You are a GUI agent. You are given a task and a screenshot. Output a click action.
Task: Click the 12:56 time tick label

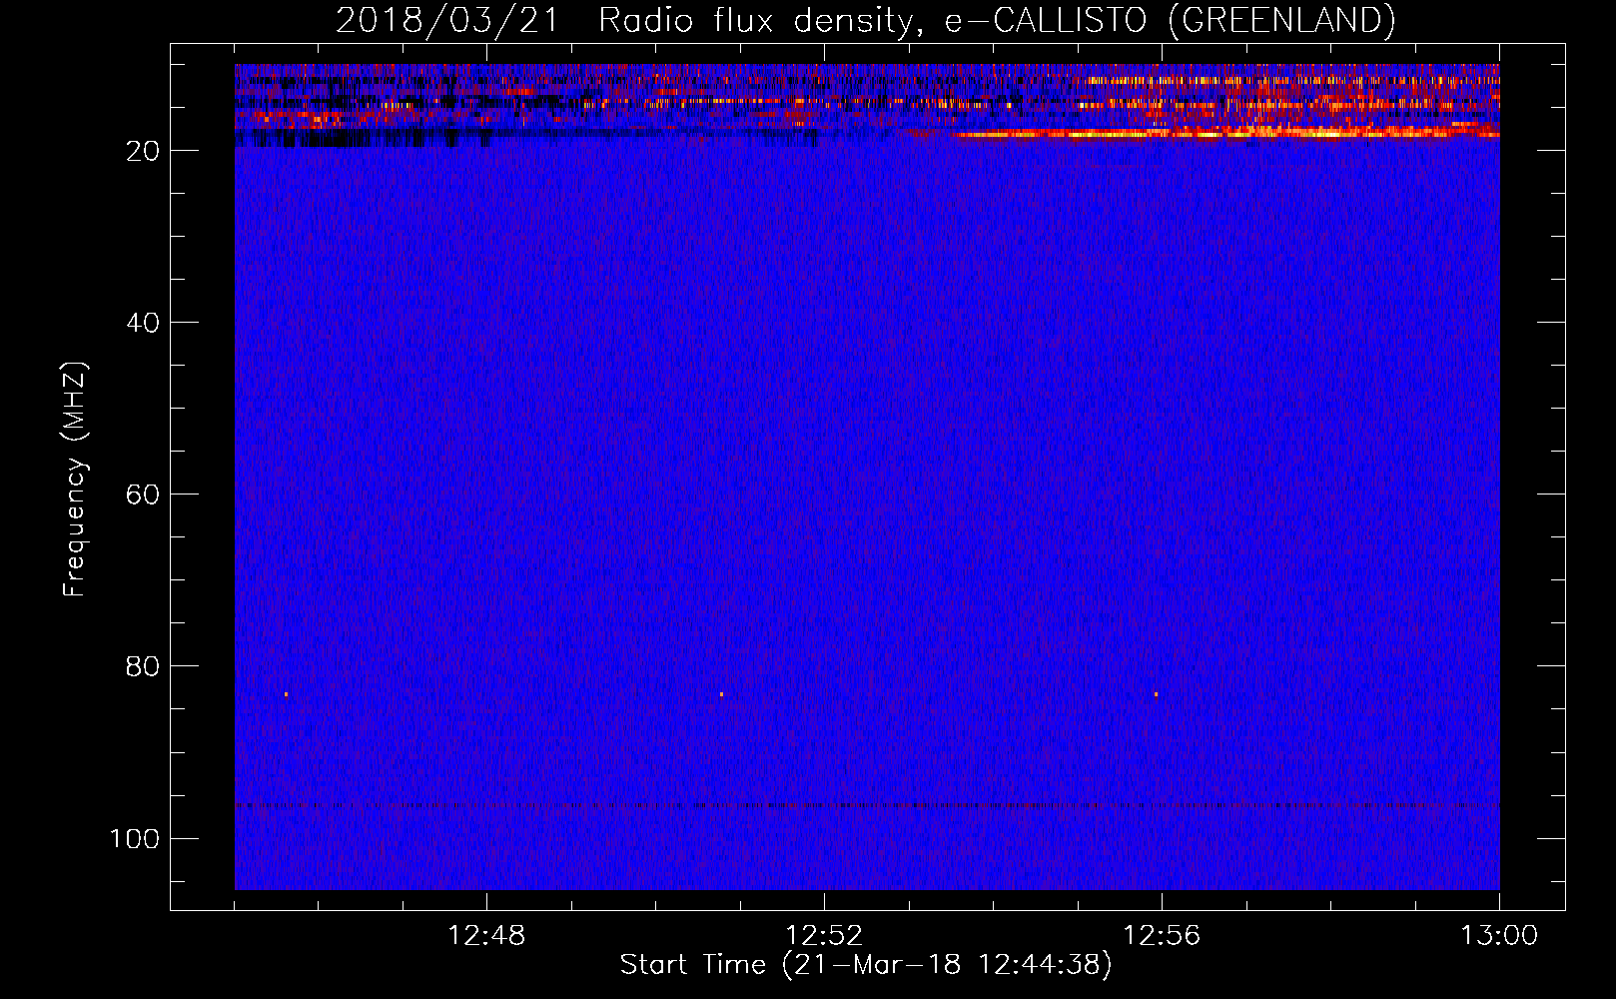[1162, 936]
